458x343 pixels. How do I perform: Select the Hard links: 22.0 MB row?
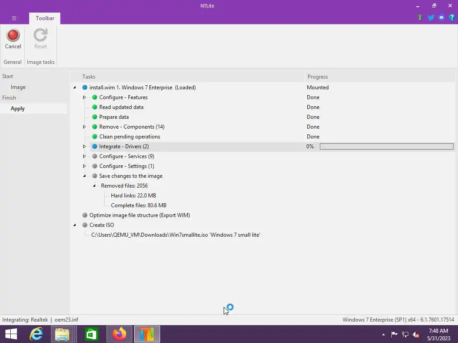click(x=133, y=196)
